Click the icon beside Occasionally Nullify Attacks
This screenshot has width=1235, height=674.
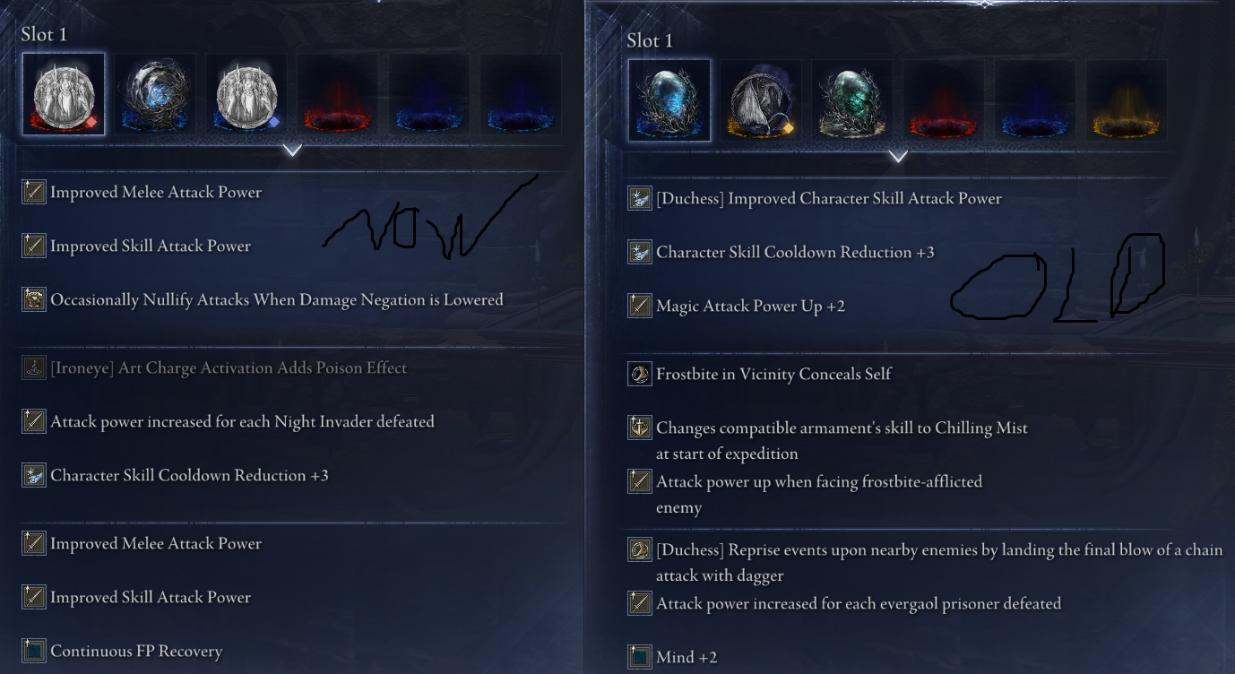click(34, 299)
